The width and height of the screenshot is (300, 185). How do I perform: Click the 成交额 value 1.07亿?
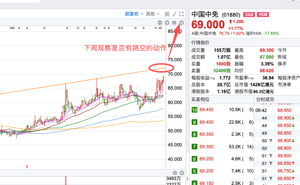point(224,57)
